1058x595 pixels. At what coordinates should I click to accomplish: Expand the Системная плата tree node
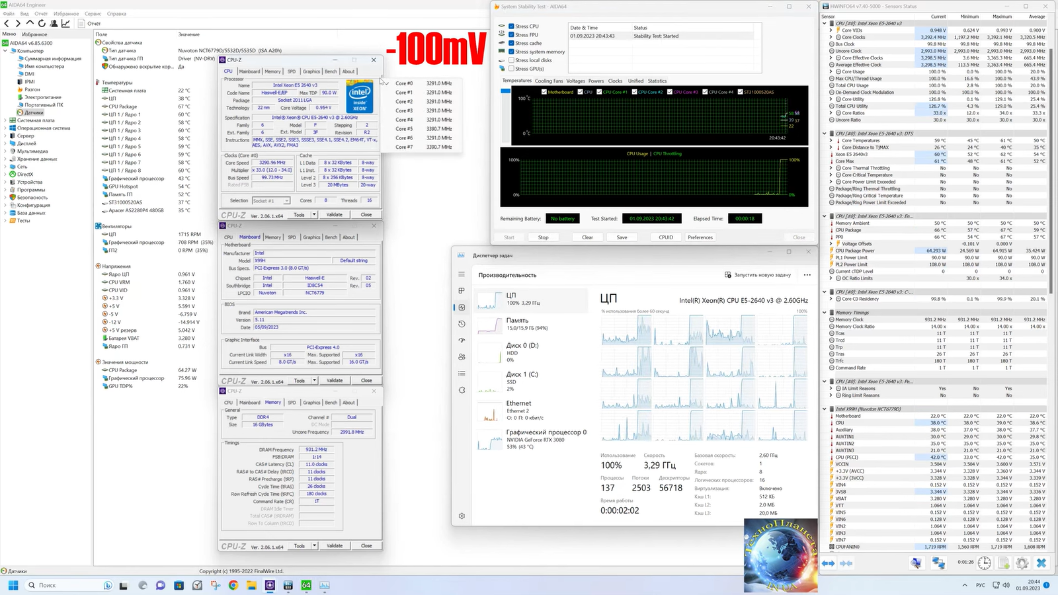5,120
